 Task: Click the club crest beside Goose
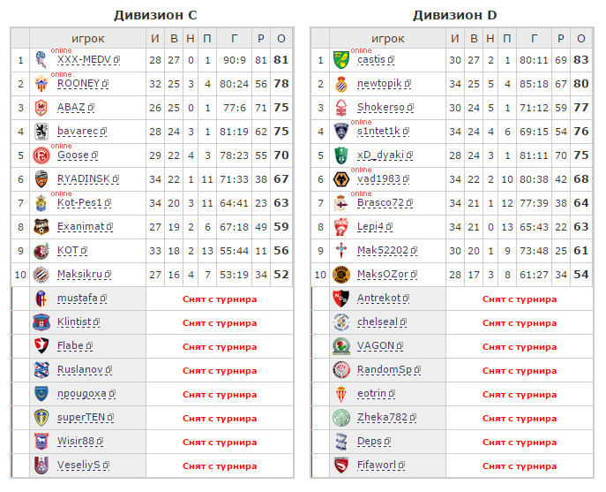point(41,155)
